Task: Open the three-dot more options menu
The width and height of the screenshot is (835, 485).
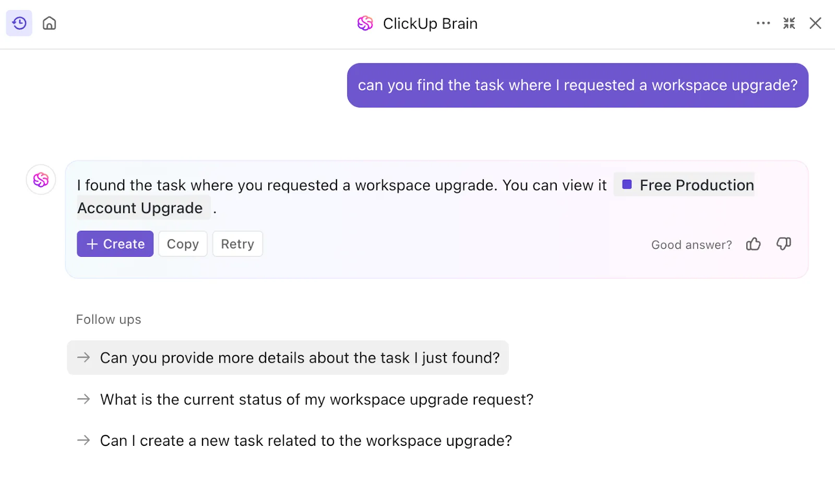Action: click(x=763, y=23)
